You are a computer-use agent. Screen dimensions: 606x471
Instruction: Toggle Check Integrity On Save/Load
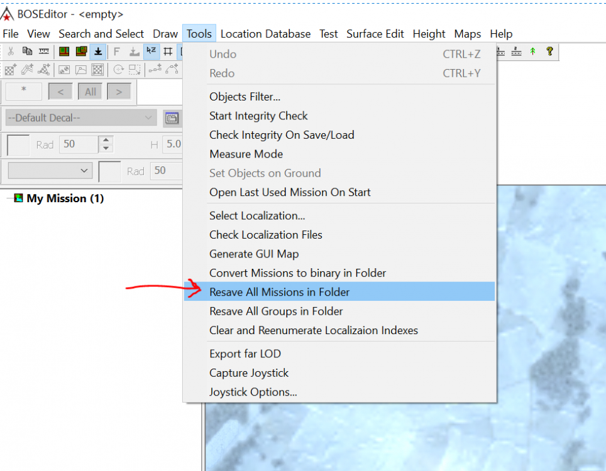click(282, 135)
